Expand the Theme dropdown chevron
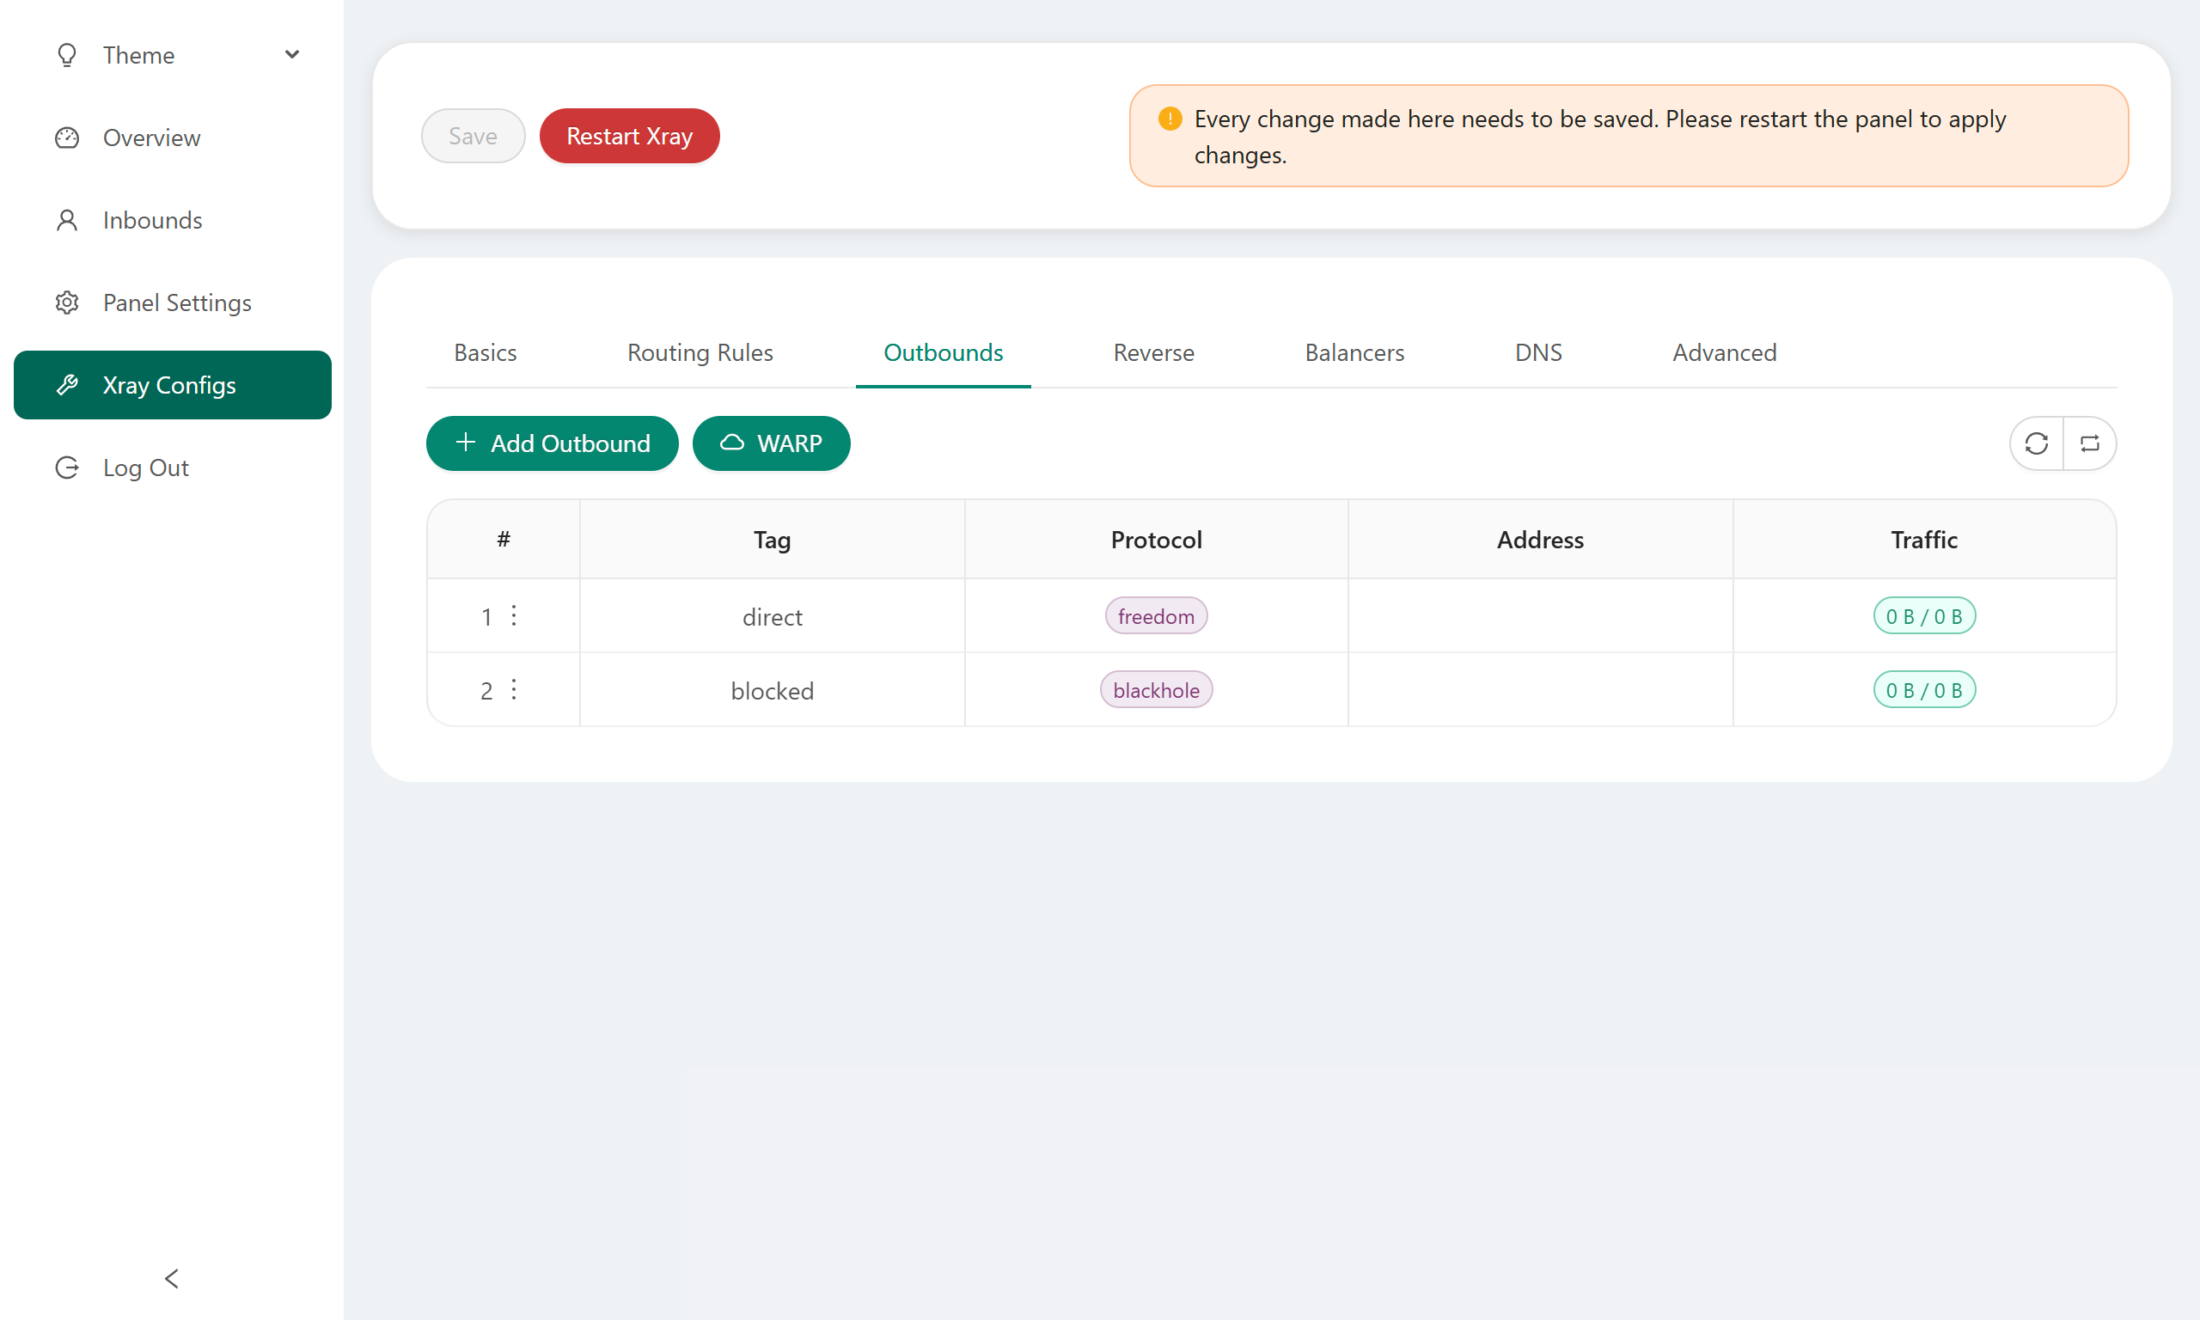2200x1320 pixels. (291, 55)
